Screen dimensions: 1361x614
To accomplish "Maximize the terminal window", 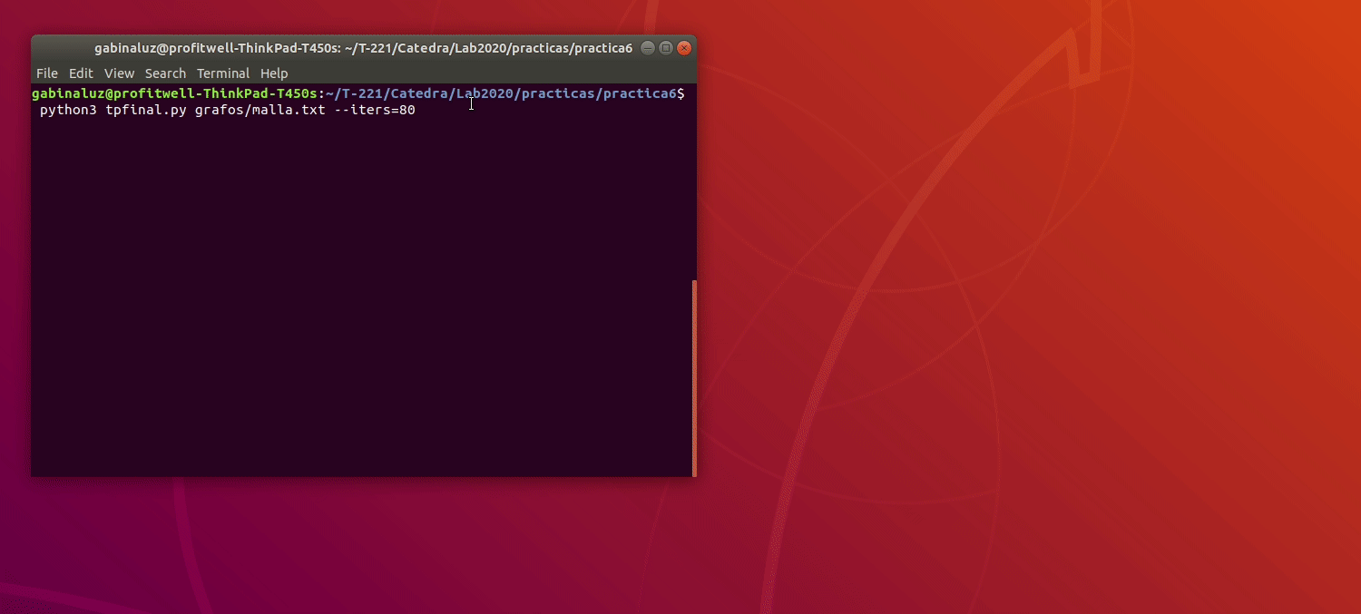I will 666,48.
